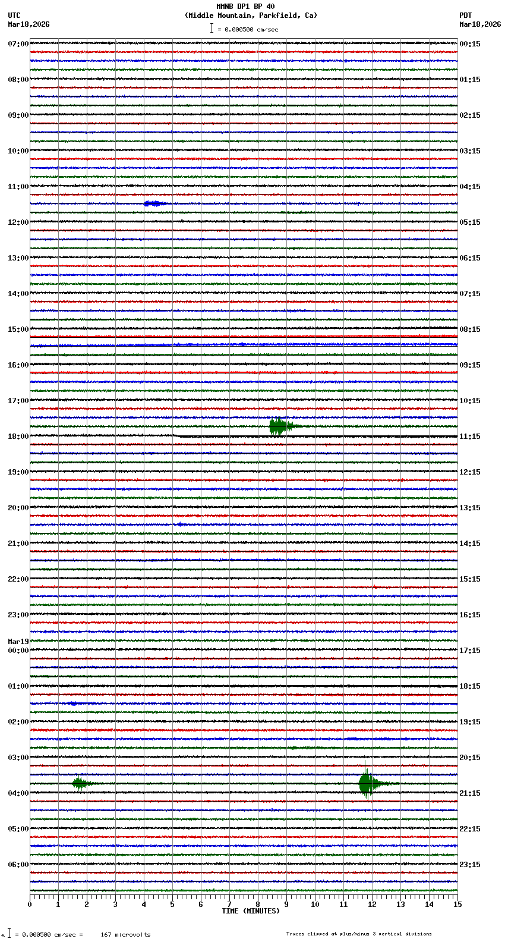The image size is (505, 942).
Task: Click the 'Mar19' date label on the left axis
Action: click(x=18, y=642)
